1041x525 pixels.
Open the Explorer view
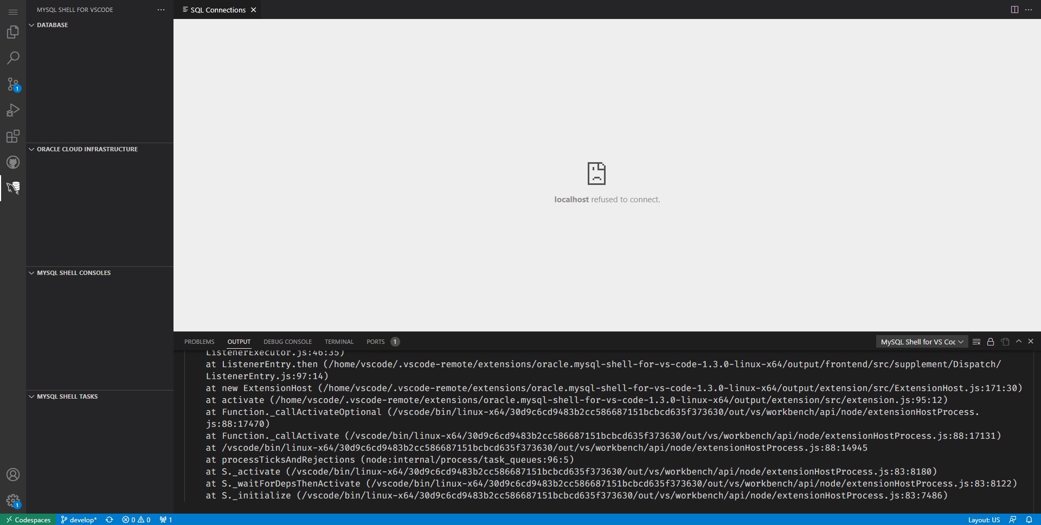(x=13, y=33)
